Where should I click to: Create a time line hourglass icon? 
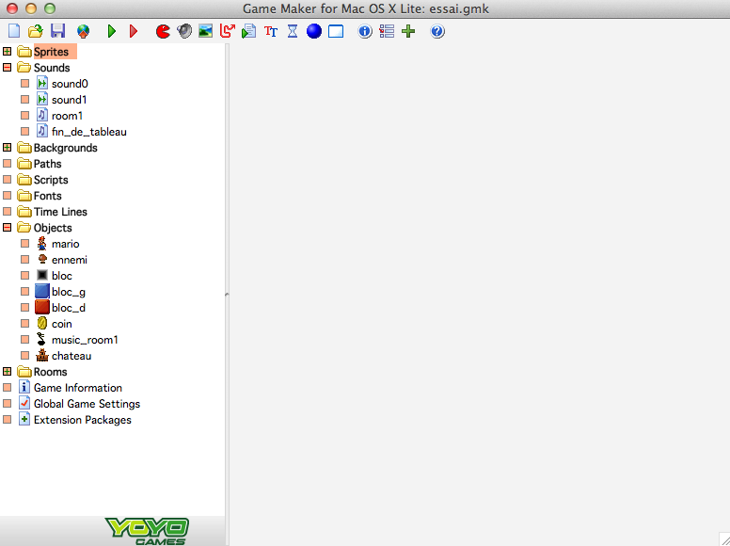point(293,31)
